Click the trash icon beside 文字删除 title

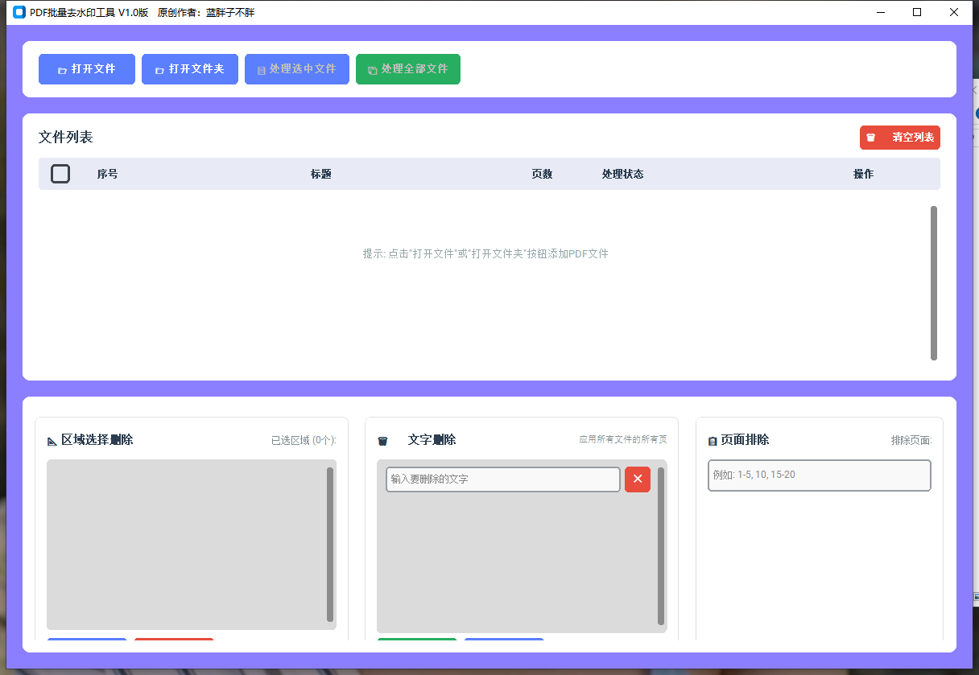pyautogui.click(x=382, y=440)
